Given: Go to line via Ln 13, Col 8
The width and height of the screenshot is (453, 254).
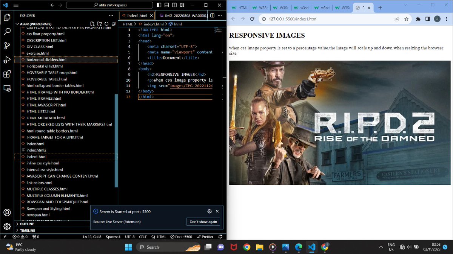Looking at the screenshot, I should coord(92,237).
